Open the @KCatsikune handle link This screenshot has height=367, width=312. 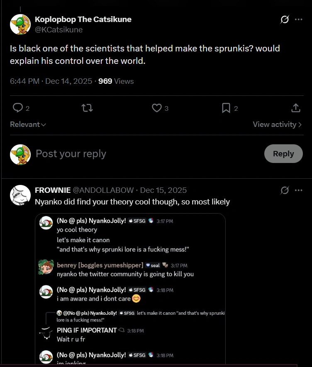pyautogui.click(x=58, y=30)
